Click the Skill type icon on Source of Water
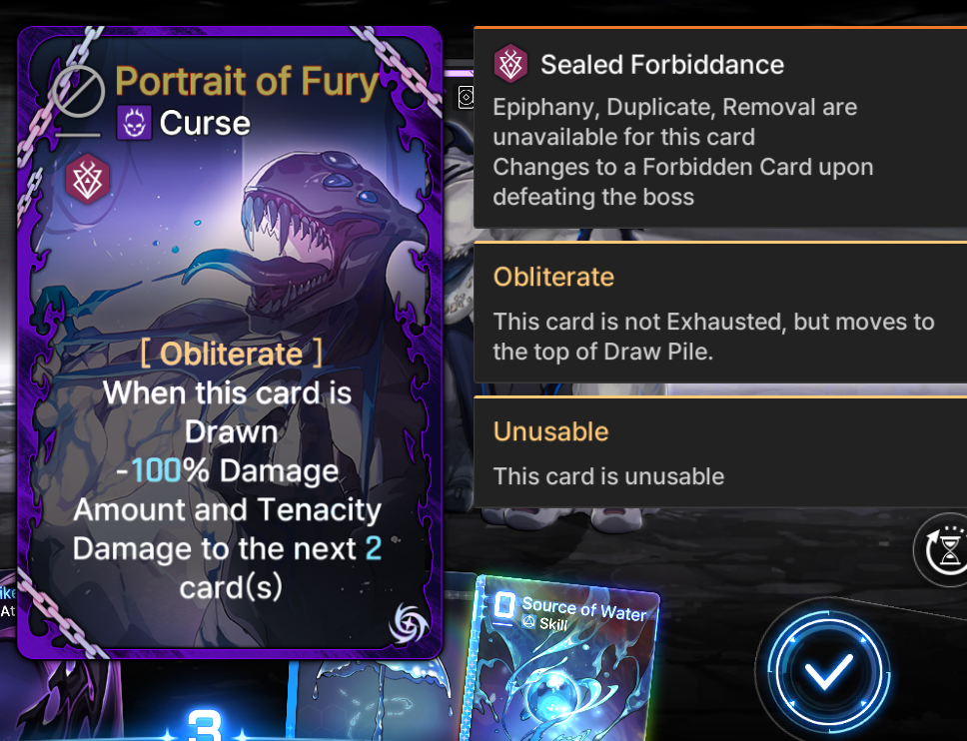 [x=528, y=622]
